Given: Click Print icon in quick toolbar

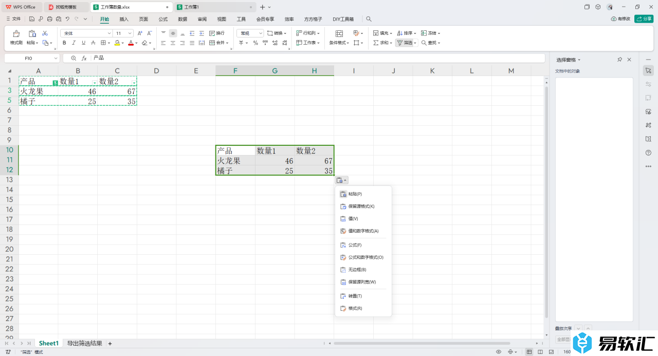Looking at the screenshot, I should 49,19.
